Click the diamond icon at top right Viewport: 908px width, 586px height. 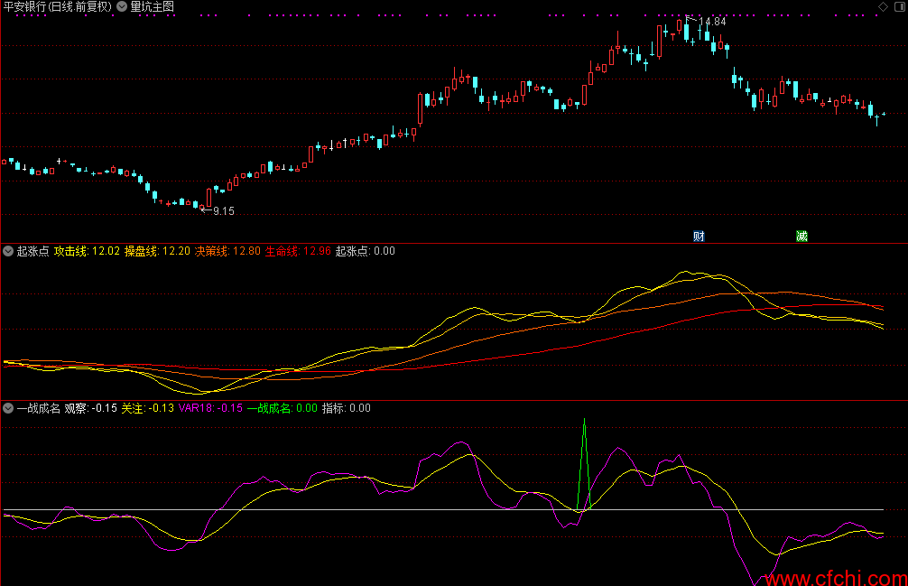(x=883, y=6)
